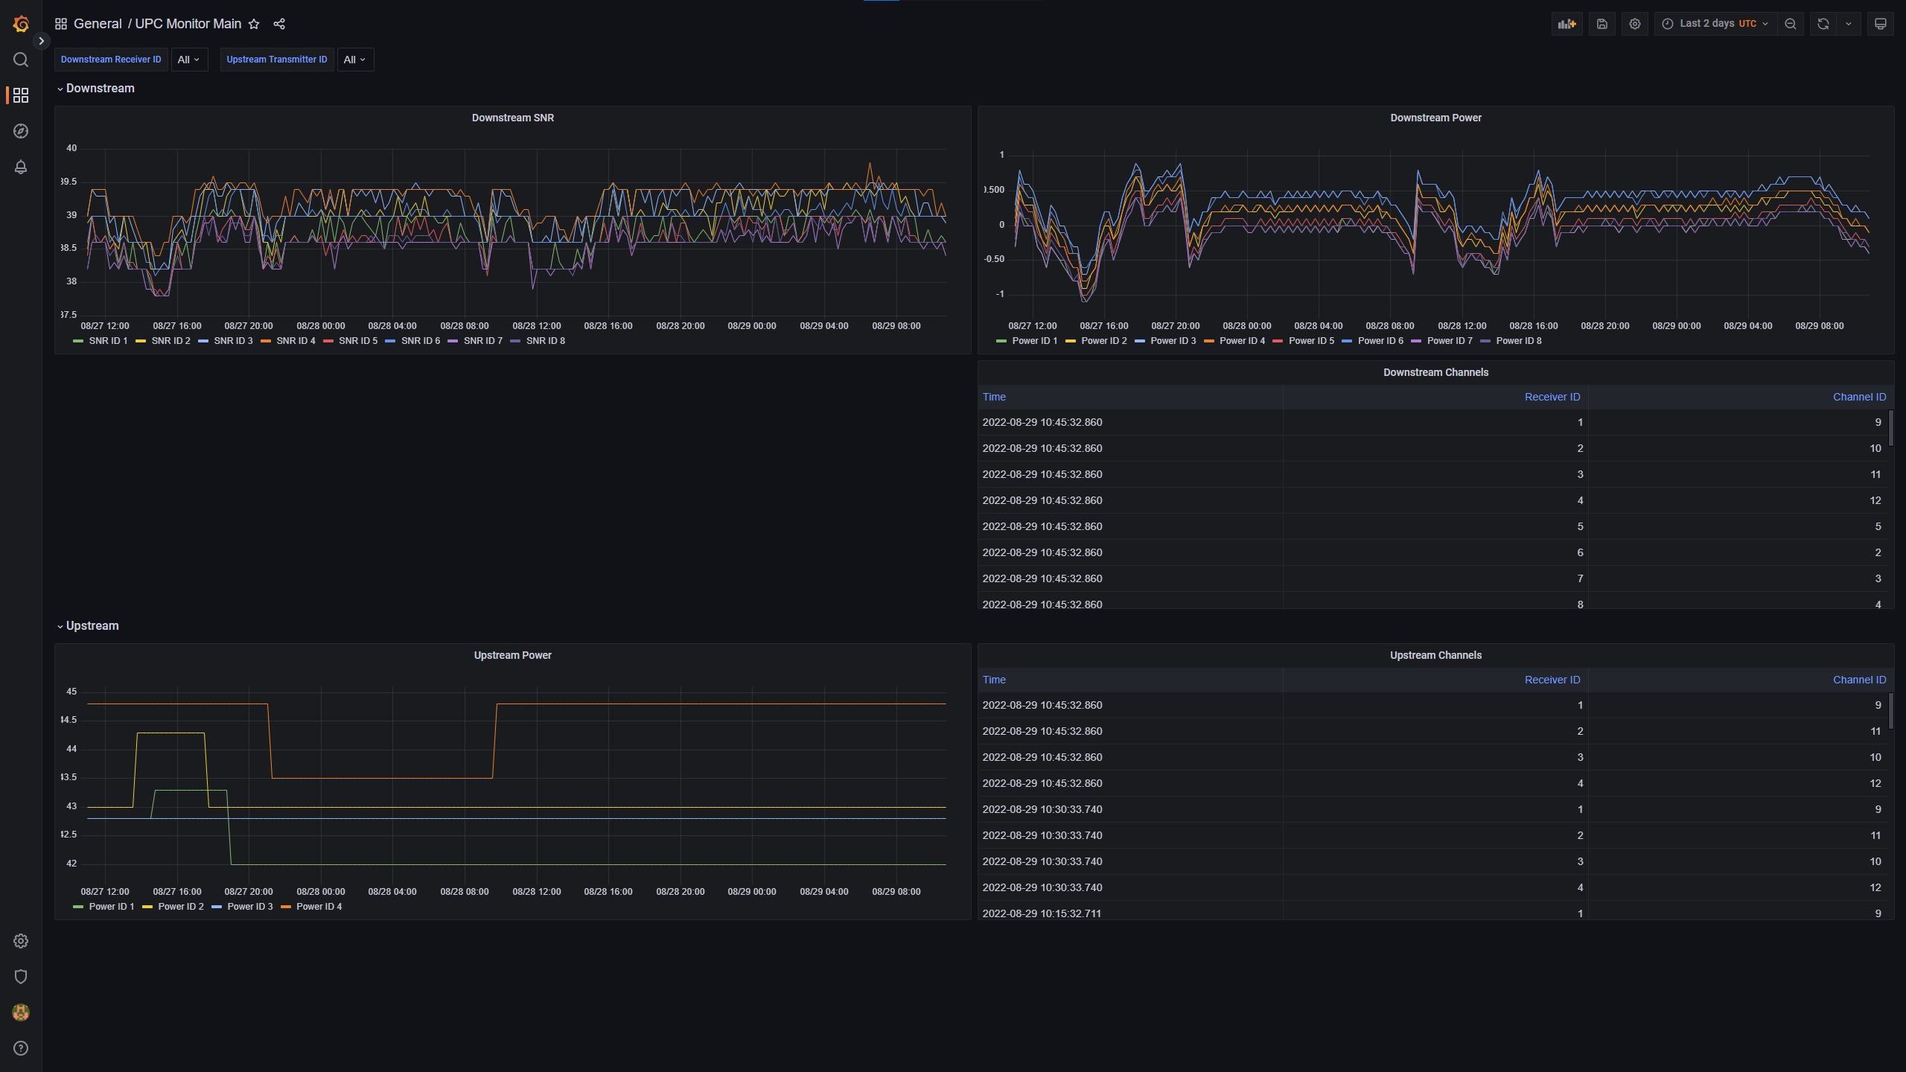Toggle Power ID 3 in Downstream Power legend
The image size is (1906, 1072).
tap(1173, 341)
